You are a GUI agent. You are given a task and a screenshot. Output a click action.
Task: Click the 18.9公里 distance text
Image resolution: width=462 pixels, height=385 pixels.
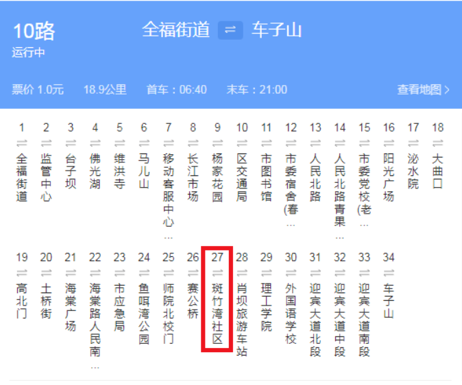[x=105, y=90]
